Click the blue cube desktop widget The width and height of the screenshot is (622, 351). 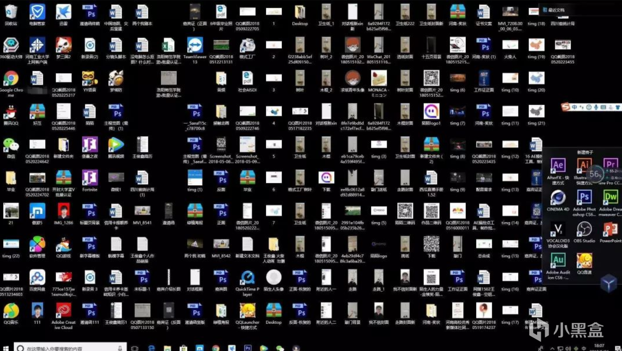tap(609, 283)
